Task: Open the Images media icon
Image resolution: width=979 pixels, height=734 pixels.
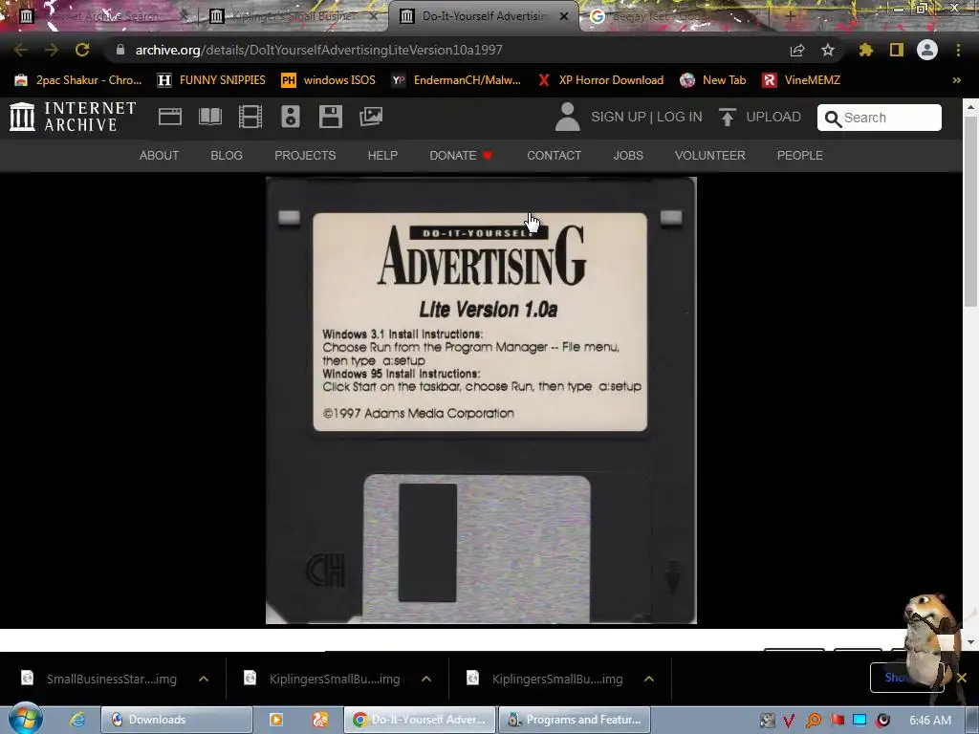Action: pos(371,117)
